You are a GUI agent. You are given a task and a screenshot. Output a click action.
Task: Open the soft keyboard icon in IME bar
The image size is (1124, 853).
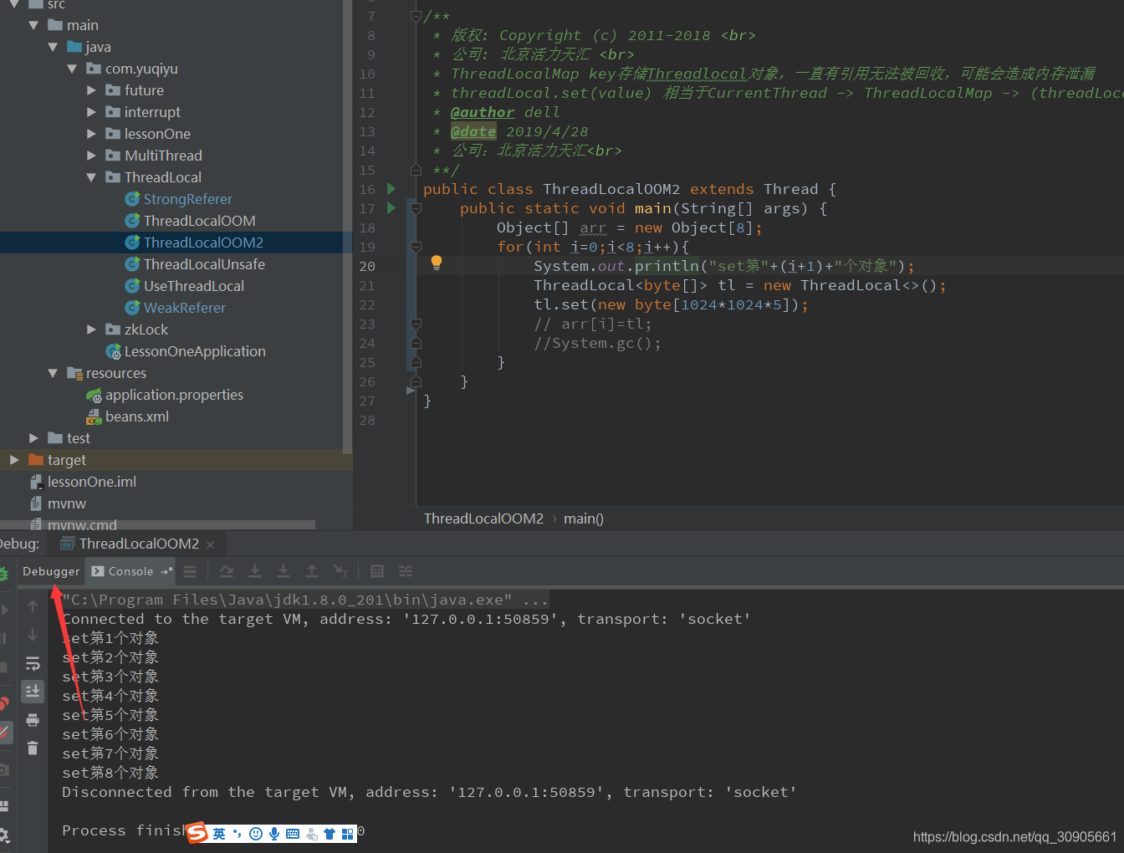tap(293, 834)
